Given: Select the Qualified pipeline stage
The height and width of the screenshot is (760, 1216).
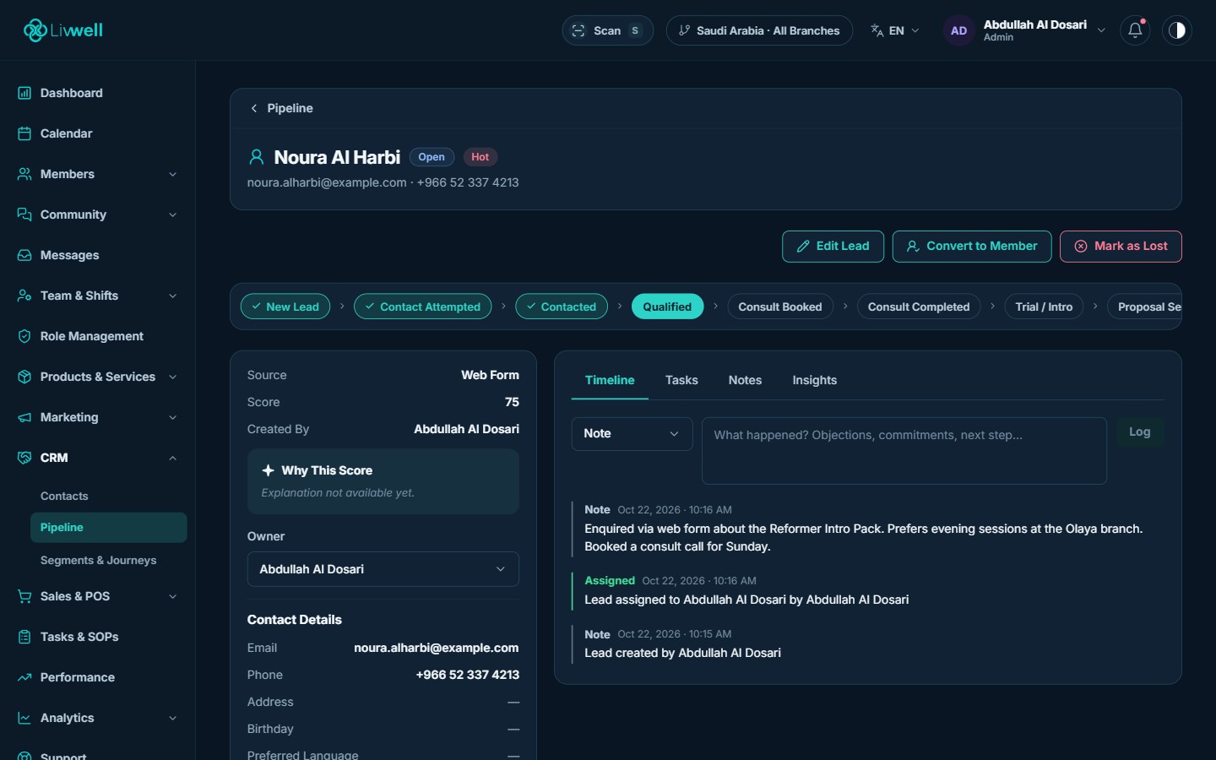Looking at the screenshot, I should tap(667, 307).
